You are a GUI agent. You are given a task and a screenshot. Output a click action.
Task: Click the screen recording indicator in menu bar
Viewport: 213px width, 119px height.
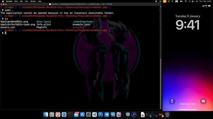click(x=156, y=1)
